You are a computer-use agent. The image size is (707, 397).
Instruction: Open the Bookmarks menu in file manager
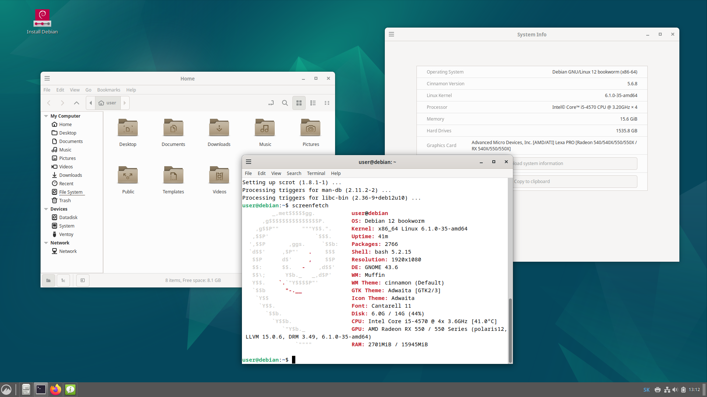click(109, 90)
